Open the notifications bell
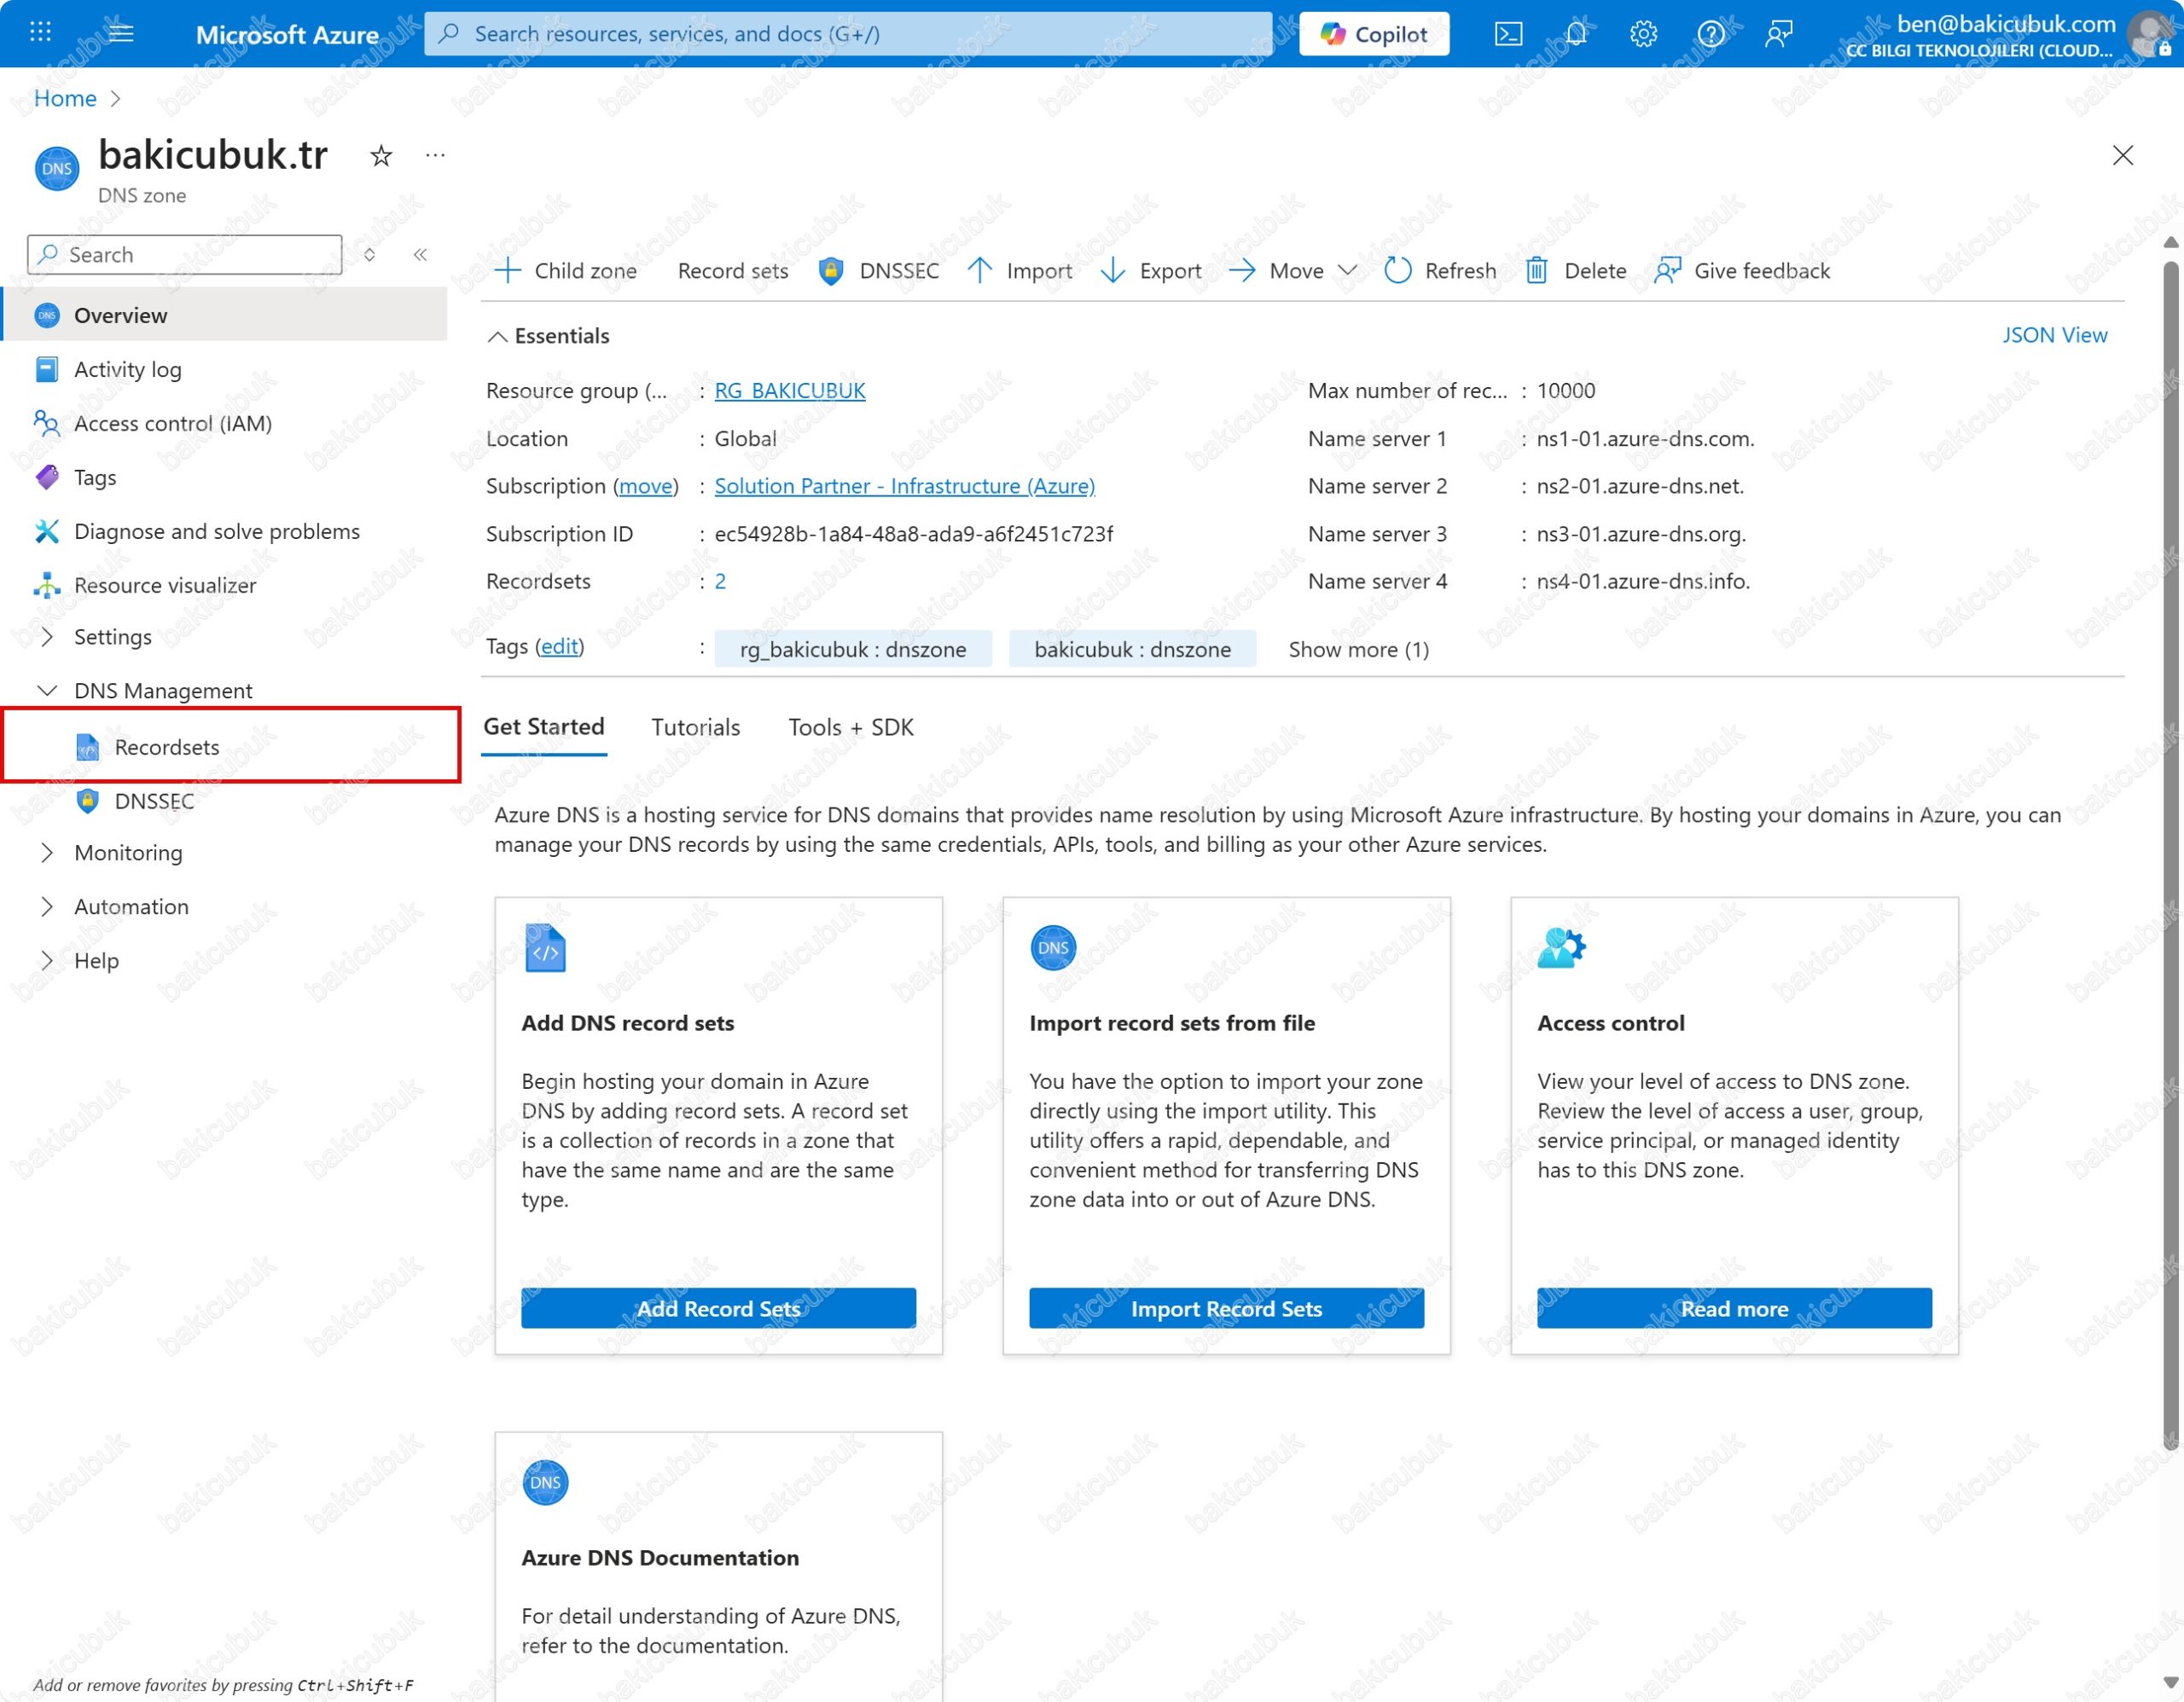The height and width of the screenshot is (1702, 2184). pos(1576,34)
